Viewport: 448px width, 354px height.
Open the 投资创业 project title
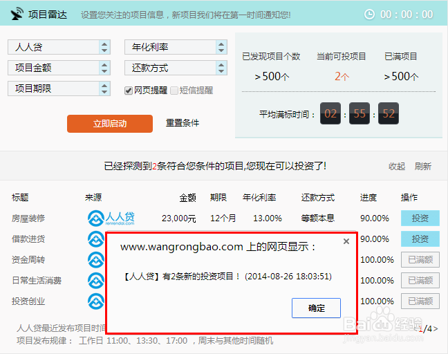click(28, 301)
